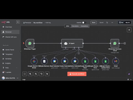The width and height of the screenshot is (133, 100).
Task: Open workflow history icon
Action: coord(107,22)
